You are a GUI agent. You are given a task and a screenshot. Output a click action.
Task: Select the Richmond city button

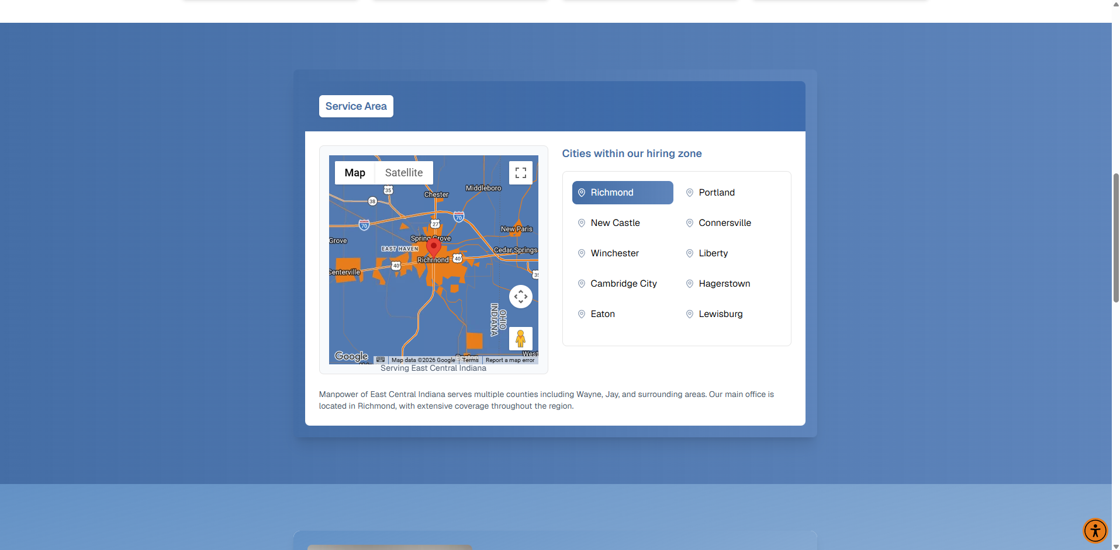click(623, 193)
